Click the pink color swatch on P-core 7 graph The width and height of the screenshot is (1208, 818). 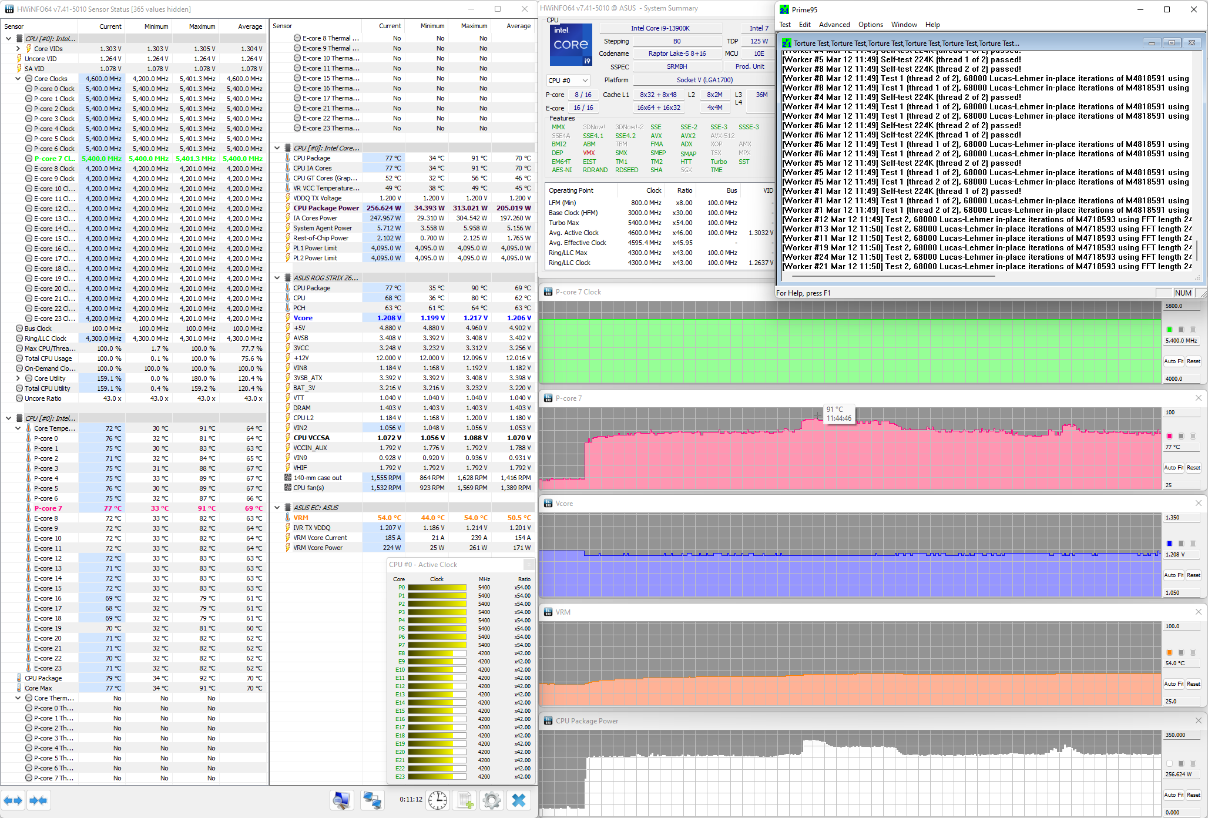1169,436
